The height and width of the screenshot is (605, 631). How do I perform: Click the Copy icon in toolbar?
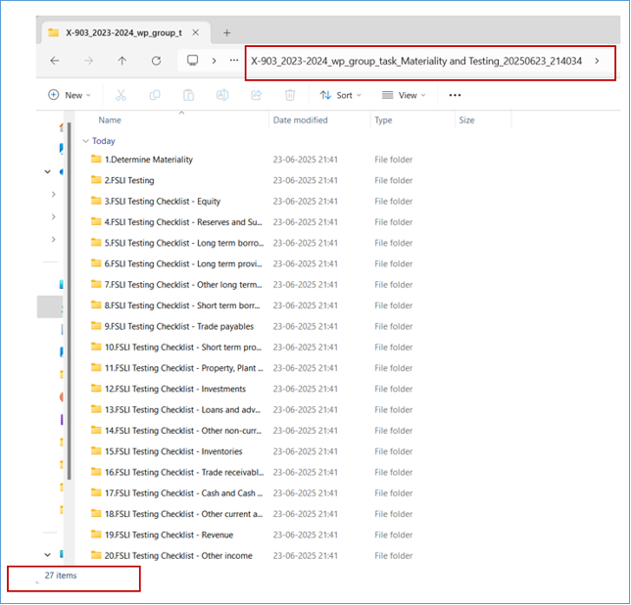154,95
